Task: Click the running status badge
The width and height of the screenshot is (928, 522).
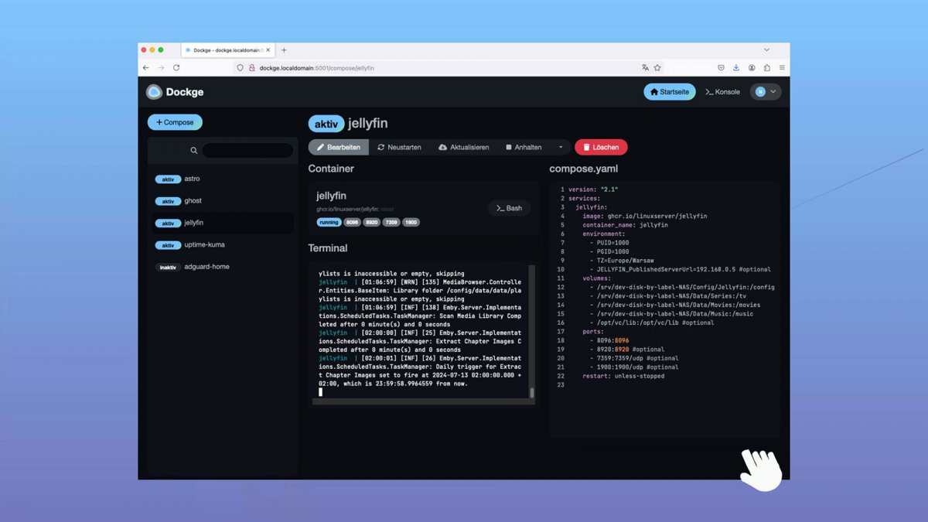Action: [x=329, y=223]
